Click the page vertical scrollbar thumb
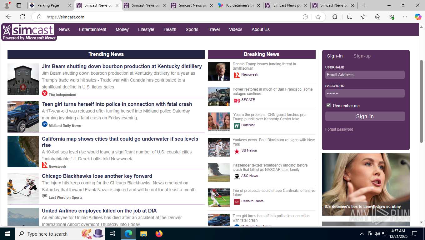 [x=421, y=101]
